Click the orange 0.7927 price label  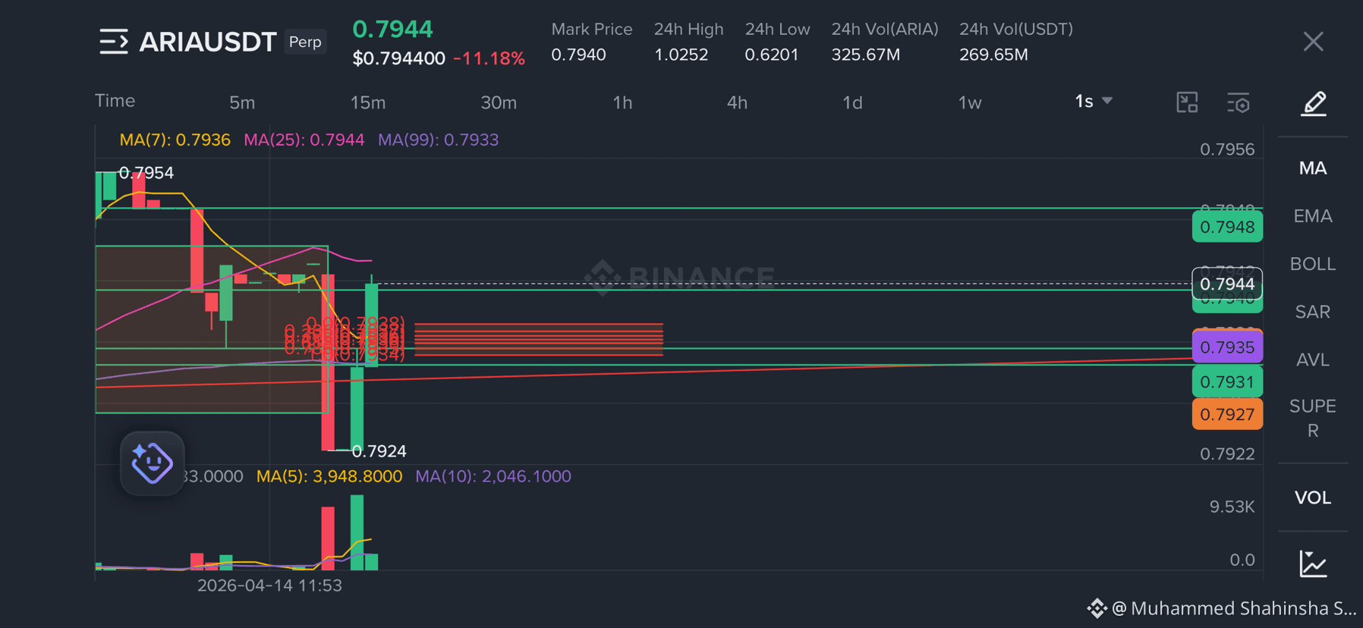[1227, 414]
